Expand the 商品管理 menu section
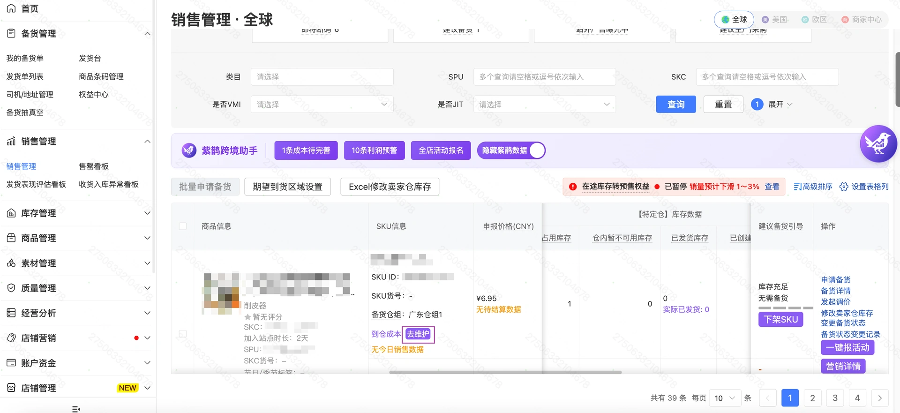This screenshot has width=900, height=413. point(147,238)
